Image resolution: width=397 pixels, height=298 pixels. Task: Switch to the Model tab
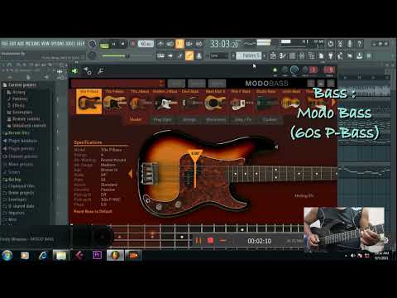[136, 119]
